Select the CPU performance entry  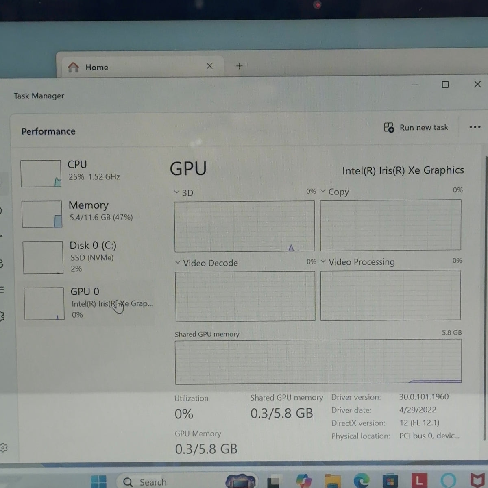[x=86, y=173]
